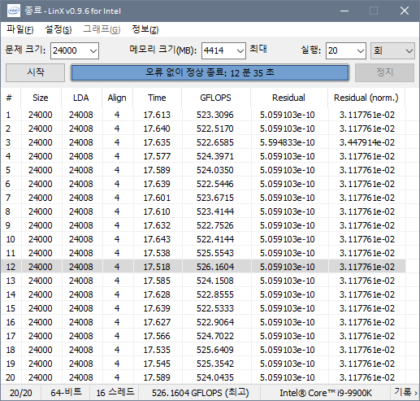
Task: Click the progress bar showing 오류 없이 정상 종료
Action: point(210,72)
